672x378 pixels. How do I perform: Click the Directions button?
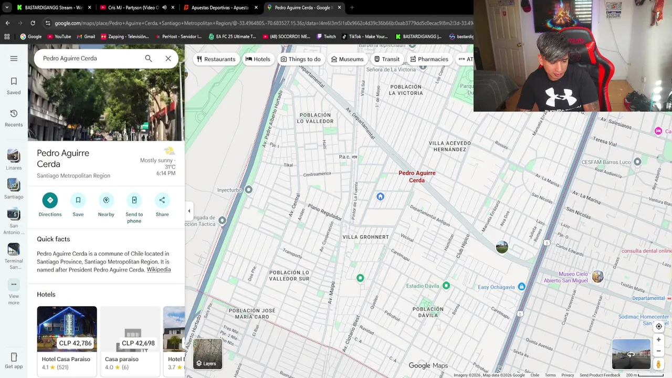(x=50, y=205)
